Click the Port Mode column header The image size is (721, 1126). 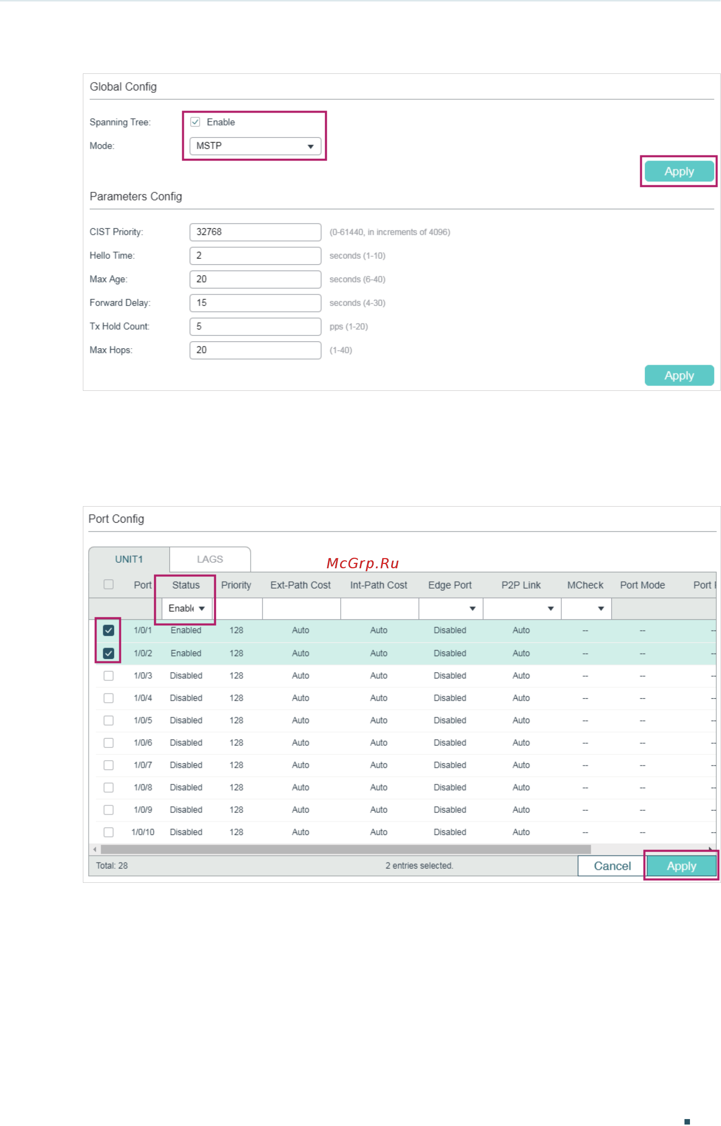[x=642, y=585]
